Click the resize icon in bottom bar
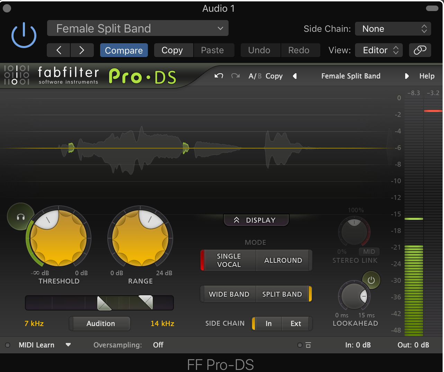Screen dimensions: 444x372 [308, 345]
